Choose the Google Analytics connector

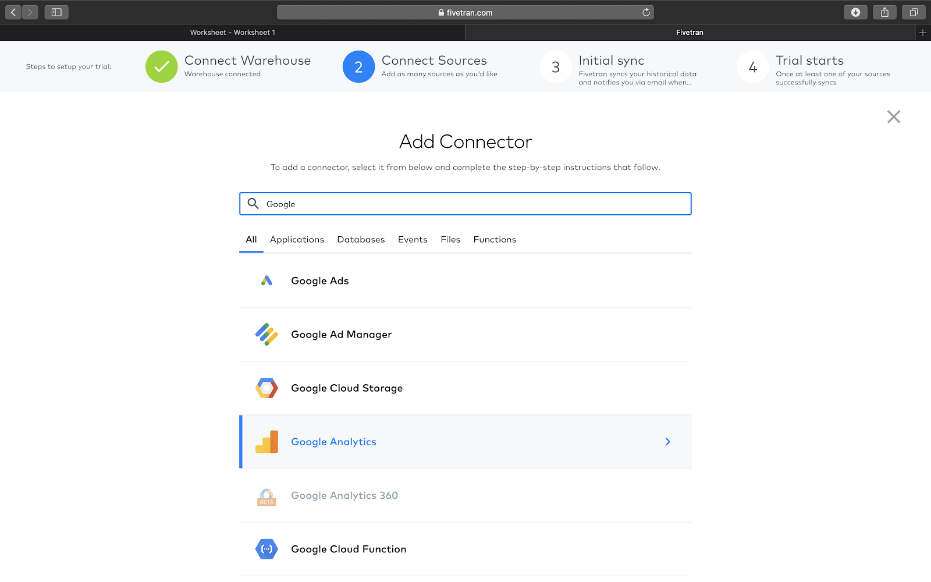click(465, 442)
